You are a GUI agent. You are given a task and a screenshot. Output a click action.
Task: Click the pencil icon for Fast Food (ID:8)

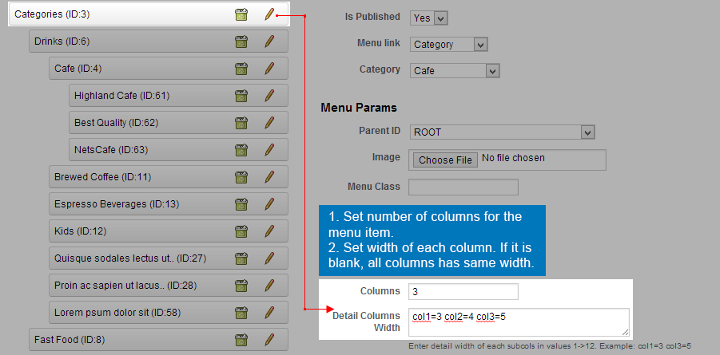coord(269,340)
